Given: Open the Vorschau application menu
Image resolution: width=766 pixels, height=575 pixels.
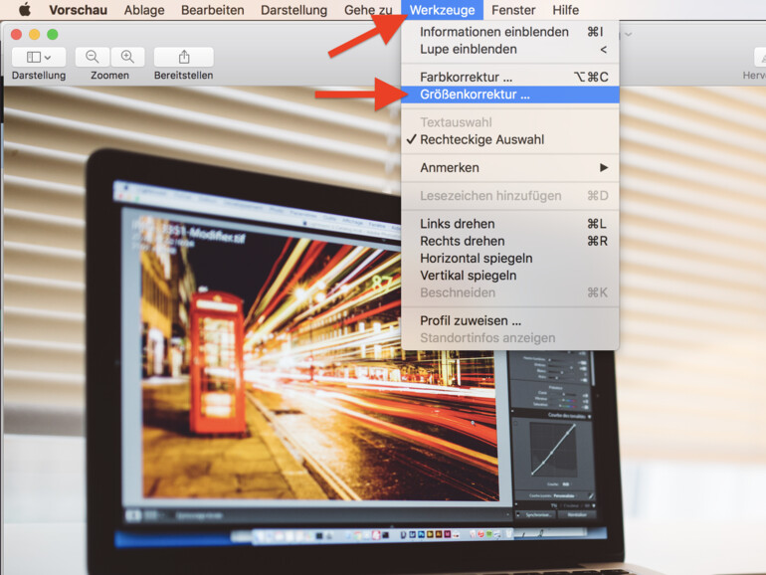Looking at the screenshot, I should point(79,10).
